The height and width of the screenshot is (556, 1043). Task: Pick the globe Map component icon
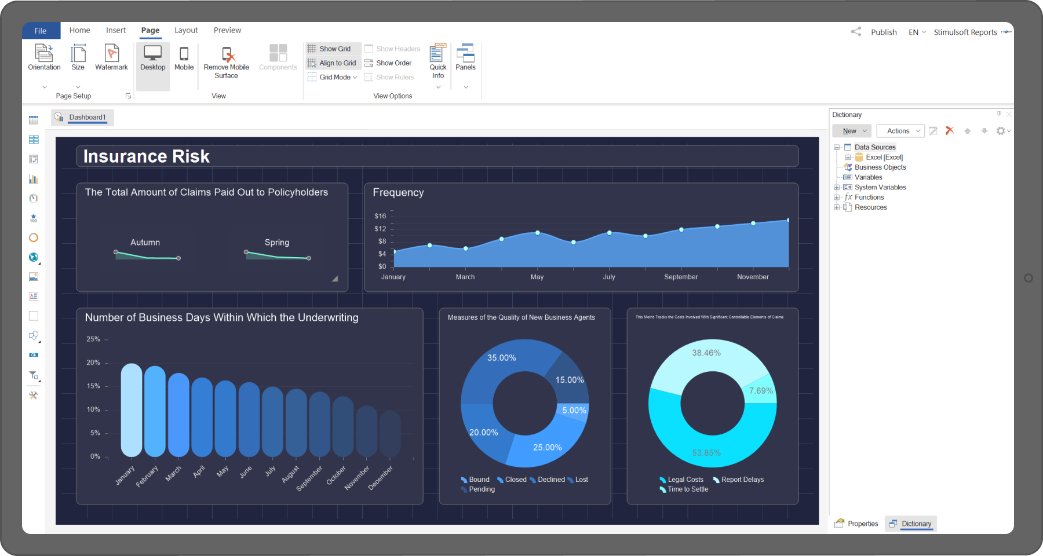click(x=34, y=257)
